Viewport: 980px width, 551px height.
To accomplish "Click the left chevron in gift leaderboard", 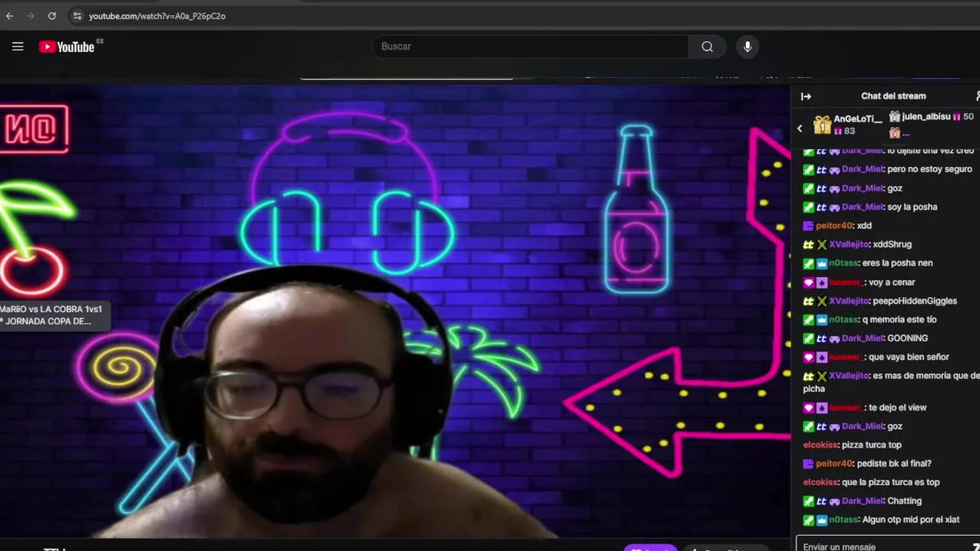I will point(800,129).
